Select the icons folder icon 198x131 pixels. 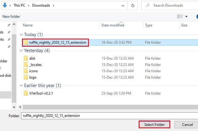click(x=26, y=71)
